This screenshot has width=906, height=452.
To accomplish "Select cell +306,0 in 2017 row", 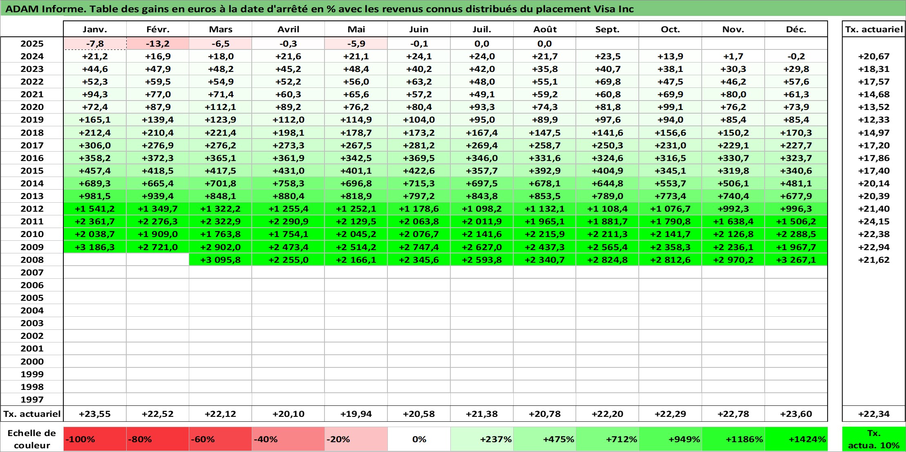I will (x=95, y=145).
